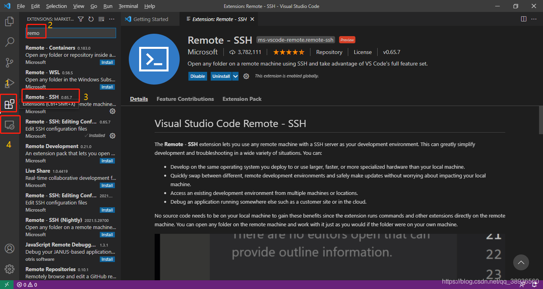Click the extensions search box containing "remo"
543x289 pixels.
71,33
